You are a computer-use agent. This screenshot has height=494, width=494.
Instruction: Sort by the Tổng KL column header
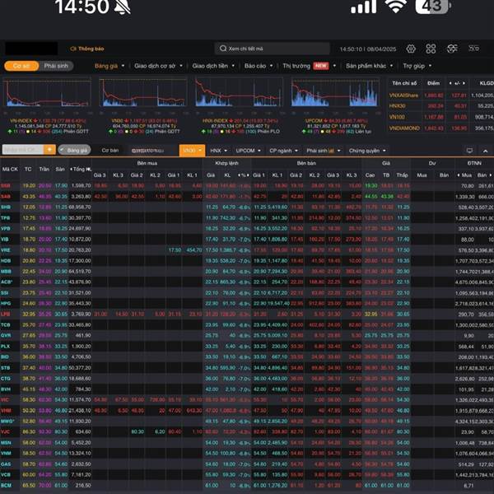coord(81,169)
